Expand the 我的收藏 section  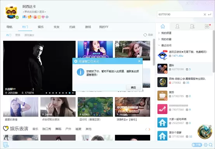click(x=165, y=39)
